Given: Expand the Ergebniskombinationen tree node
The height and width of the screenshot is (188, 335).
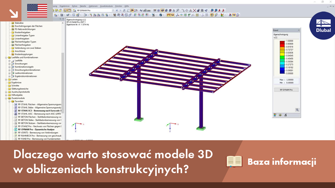Looking at the screenshot, I should 9,76.
